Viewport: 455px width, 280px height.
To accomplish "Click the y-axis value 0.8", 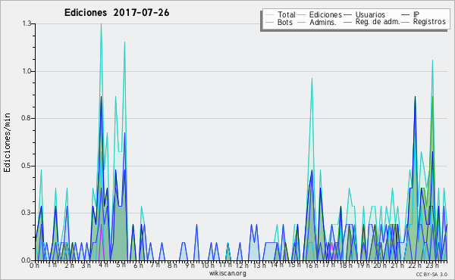I will coord(27,118).
